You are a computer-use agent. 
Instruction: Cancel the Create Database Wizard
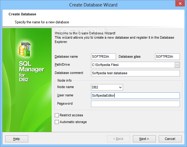(170, 139)
